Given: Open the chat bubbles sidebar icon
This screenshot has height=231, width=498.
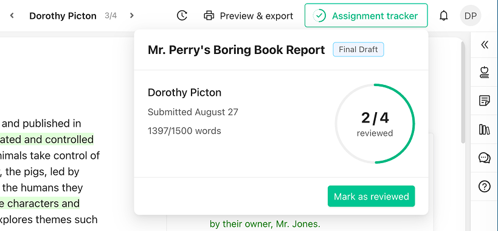Looking at the screenshot, I should tap(485, 158).
